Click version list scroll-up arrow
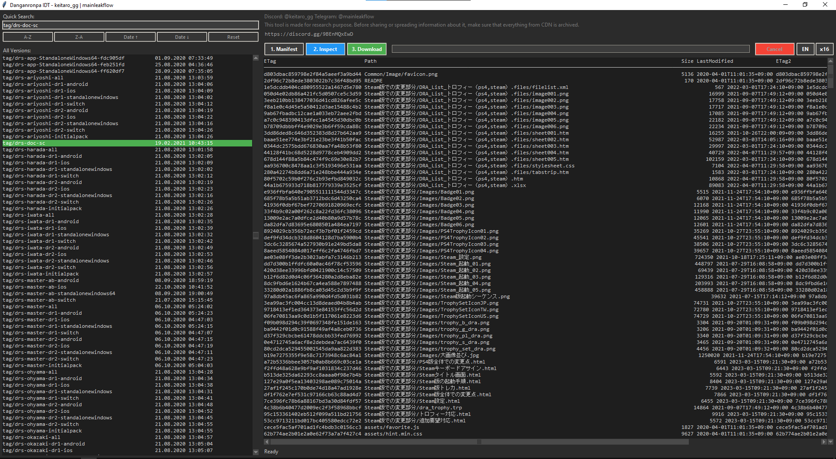This screenshot has width=836, height=459. [256, 58]
